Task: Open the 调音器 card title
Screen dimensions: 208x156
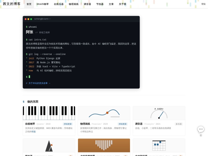Action: click(x=139, y=124)
